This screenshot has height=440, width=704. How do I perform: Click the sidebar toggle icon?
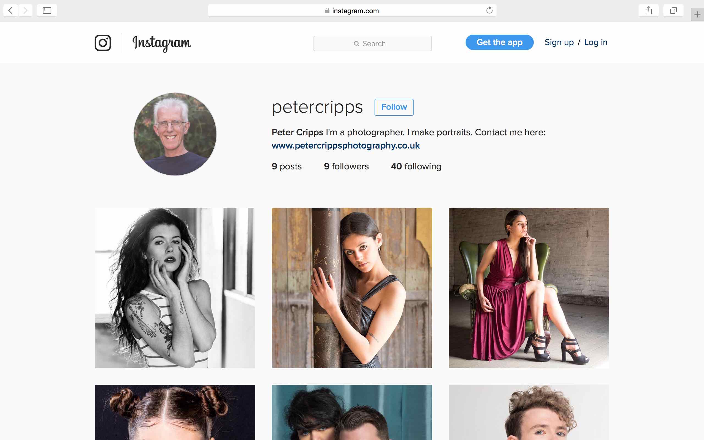47,10
